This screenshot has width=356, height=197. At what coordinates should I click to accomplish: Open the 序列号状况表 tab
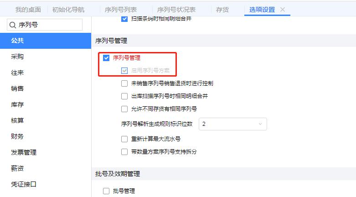175,10
